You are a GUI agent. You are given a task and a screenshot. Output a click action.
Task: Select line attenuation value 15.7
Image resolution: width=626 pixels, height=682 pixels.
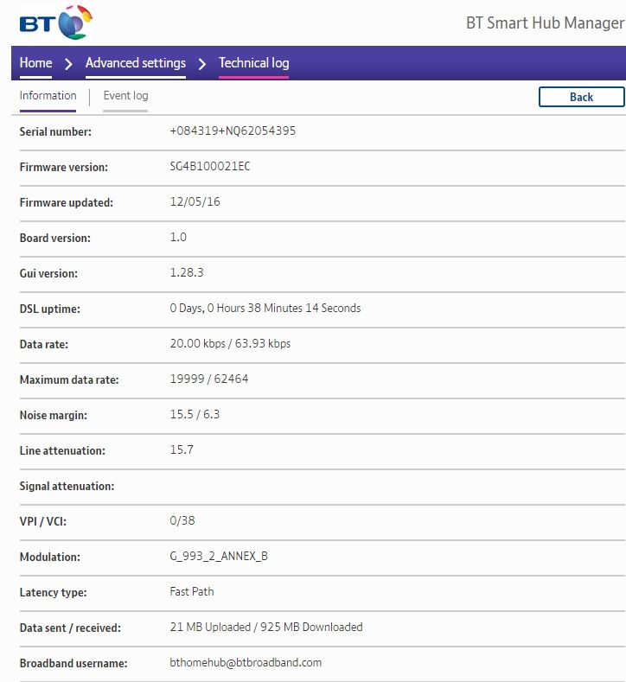click(182, 449)
